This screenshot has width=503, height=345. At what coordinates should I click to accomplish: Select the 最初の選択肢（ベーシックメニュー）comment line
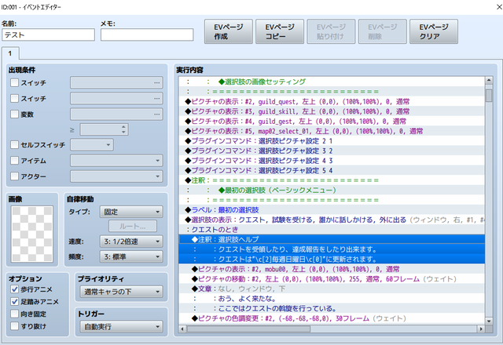coord(332,190)
